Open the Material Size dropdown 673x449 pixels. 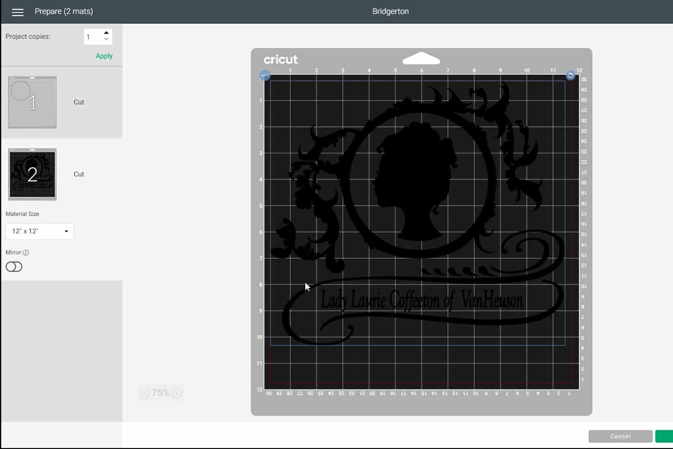[40, 231]
